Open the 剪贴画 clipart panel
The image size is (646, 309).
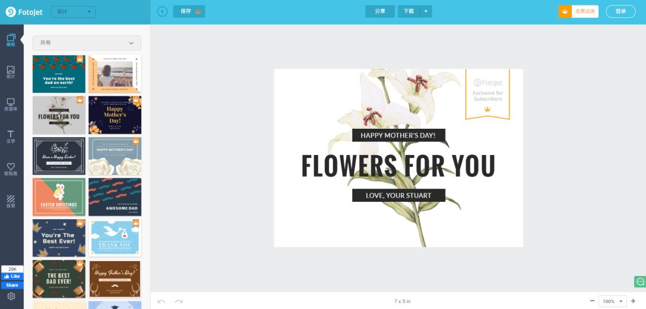11,169
